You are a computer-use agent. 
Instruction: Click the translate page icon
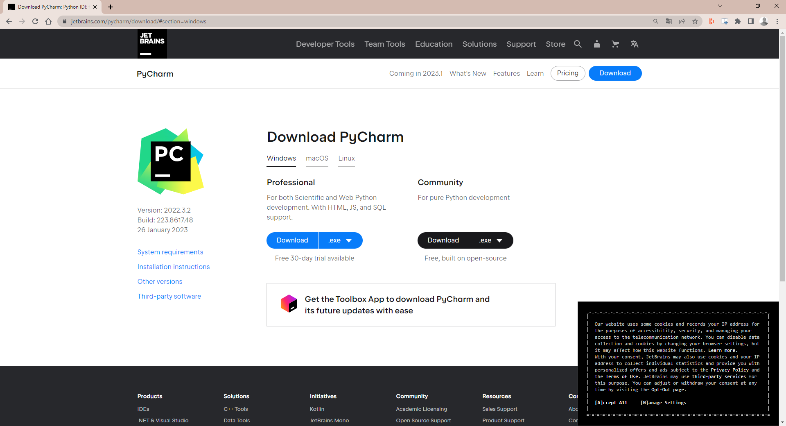click(x=669, y=21)
